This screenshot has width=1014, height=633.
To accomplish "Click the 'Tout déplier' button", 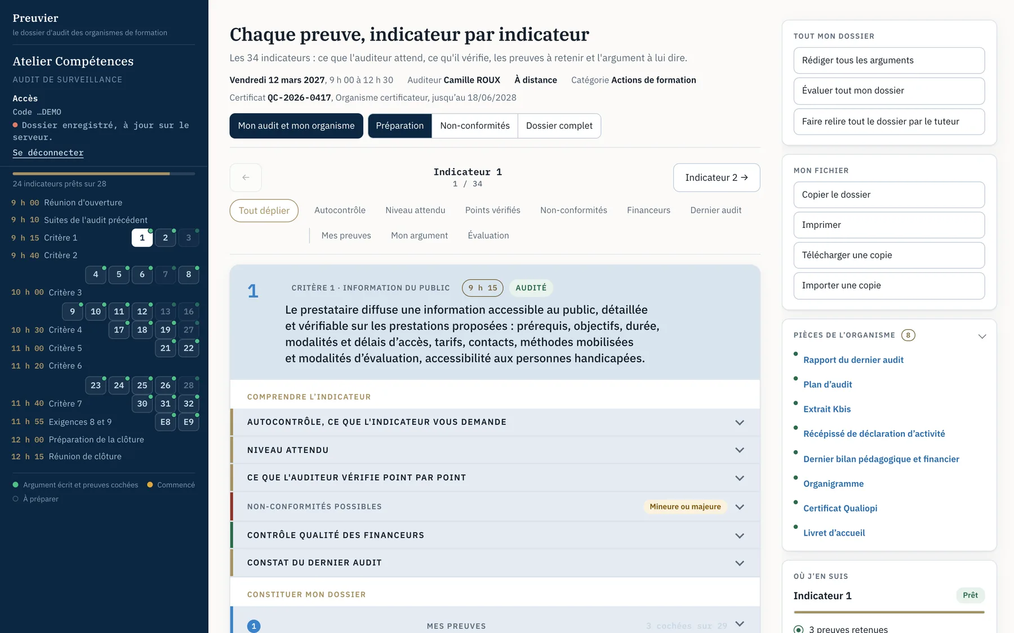I will pyautogui.click(x=264, y=210).
